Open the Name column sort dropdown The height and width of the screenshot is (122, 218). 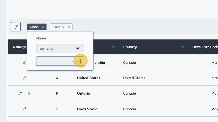(x=114, y=47)
